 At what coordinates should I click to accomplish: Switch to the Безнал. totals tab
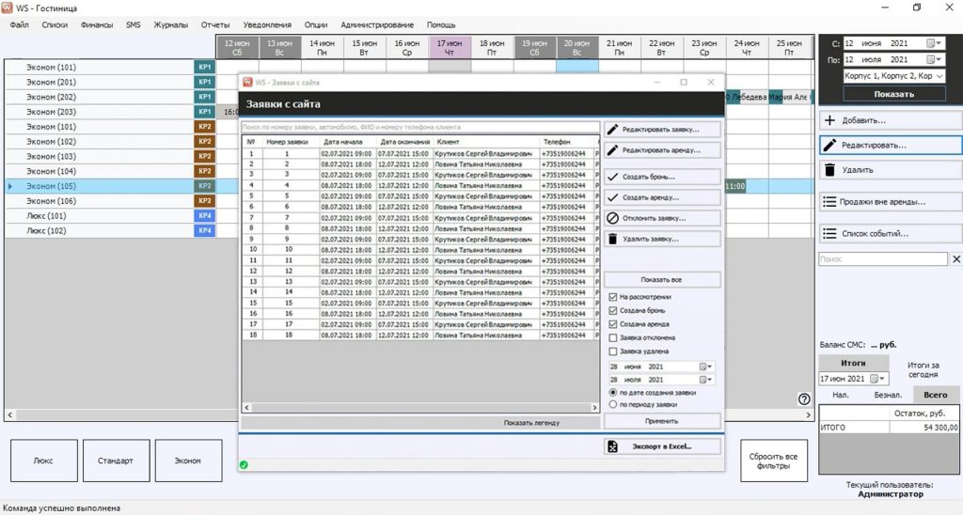888,395
